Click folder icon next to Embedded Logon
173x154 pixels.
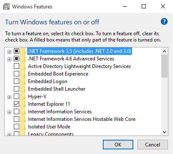[x=23, y=81]
